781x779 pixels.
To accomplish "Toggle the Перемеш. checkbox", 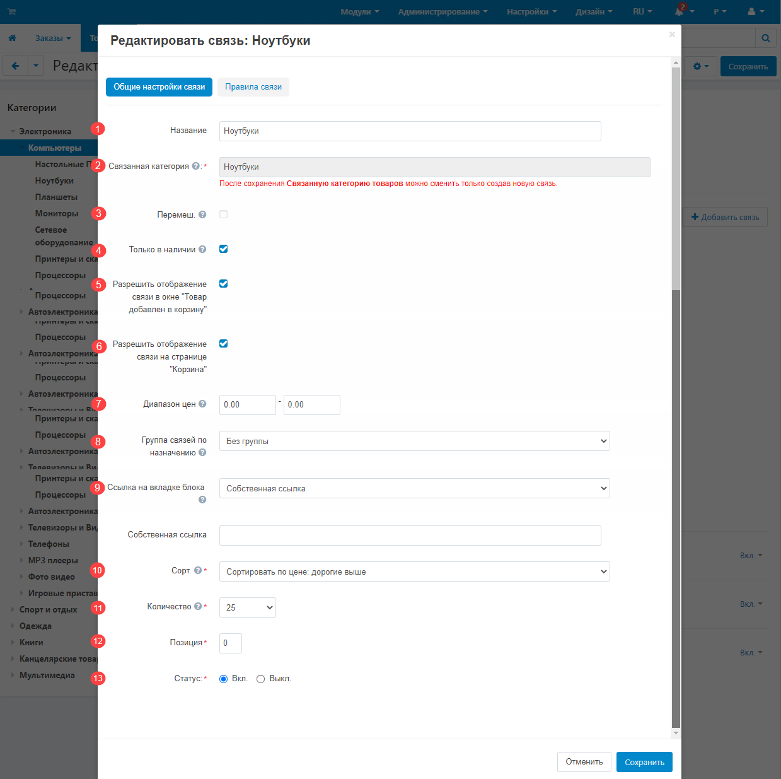I will [223, 214].
